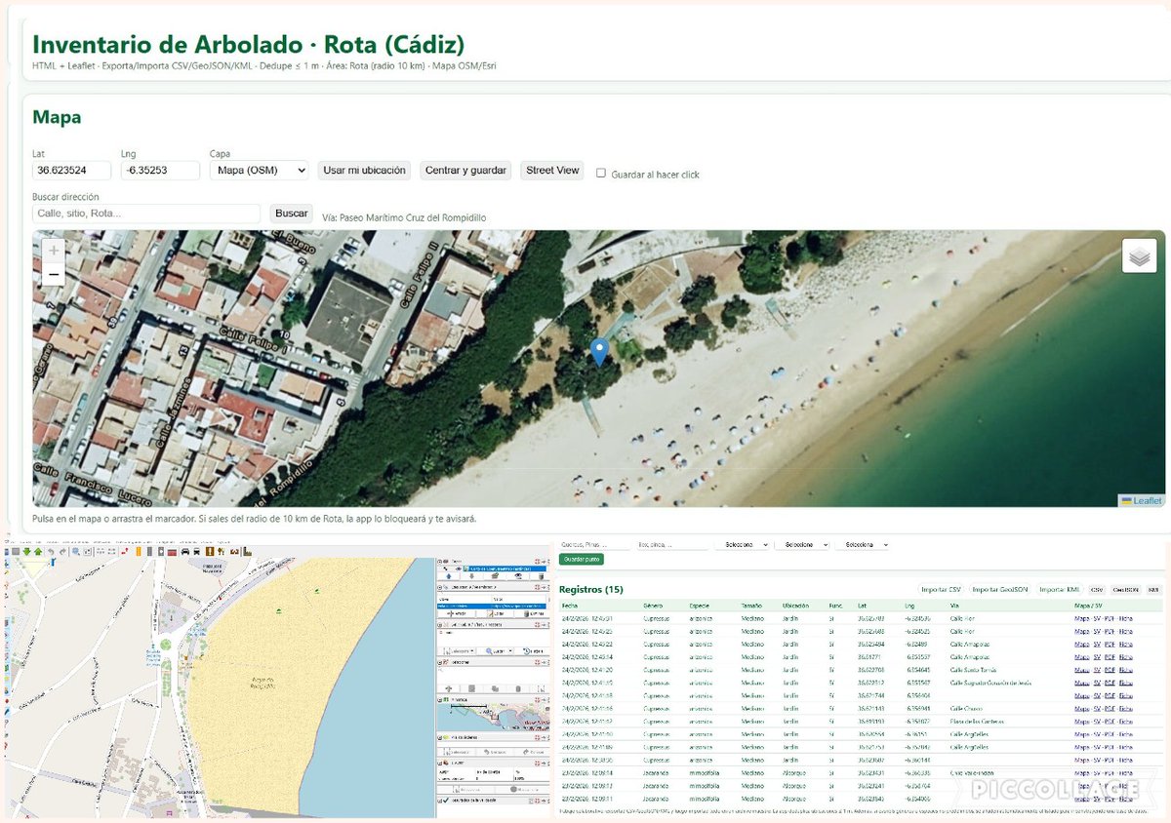Viewport: 1171px width, 823px height.
Task: Click the Buscar button
Action: coord(291,213)
